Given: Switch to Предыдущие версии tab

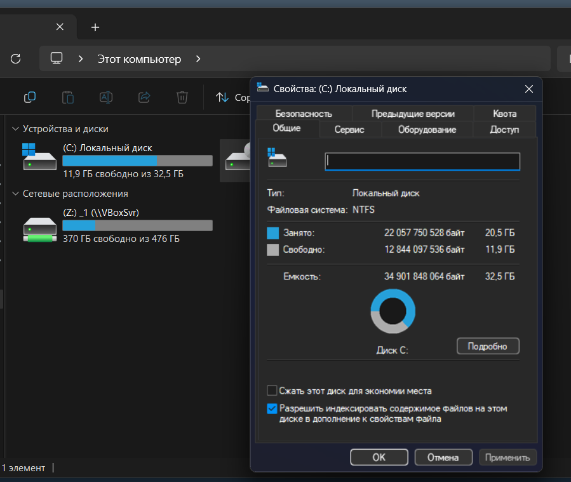Looking at the screenshot, I should click(413, 114).
